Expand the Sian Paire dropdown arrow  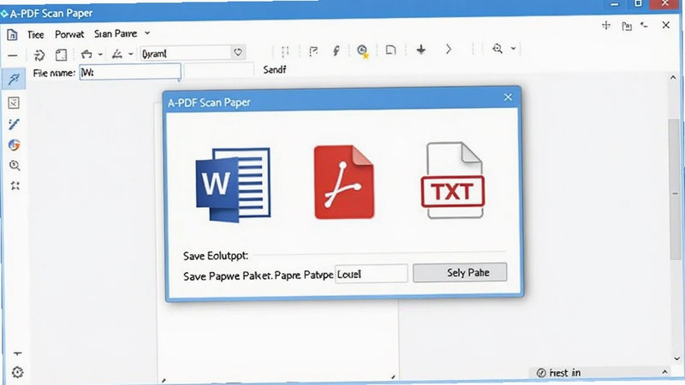tap(147, 33)
